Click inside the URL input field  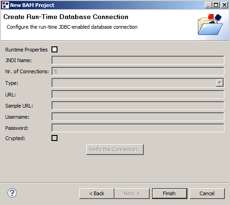pyautogui.click(x=138, y=95)
